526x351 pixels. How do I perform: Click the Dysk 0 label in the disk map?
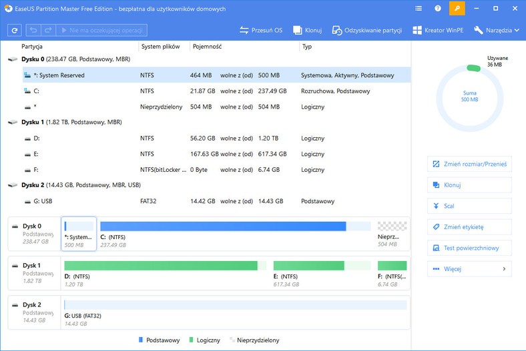[x=32, y=226]
